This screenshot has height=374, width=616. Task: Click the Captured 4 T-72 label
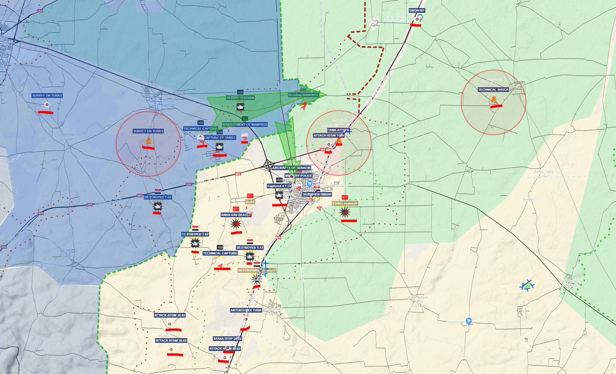pos(279,186)
